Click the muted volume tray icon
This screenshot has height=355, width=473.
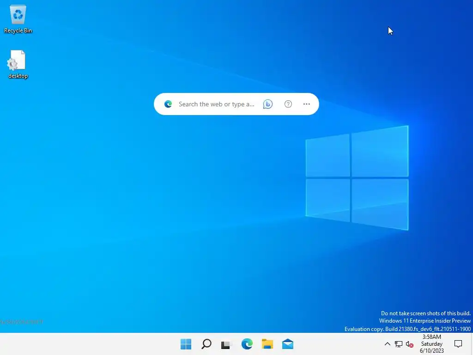pyautogui.click(x=409, y=344)
